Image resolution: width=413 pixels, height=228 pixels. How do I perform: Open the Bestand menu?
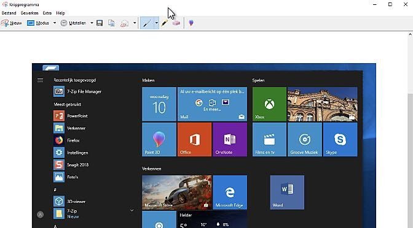9,13
